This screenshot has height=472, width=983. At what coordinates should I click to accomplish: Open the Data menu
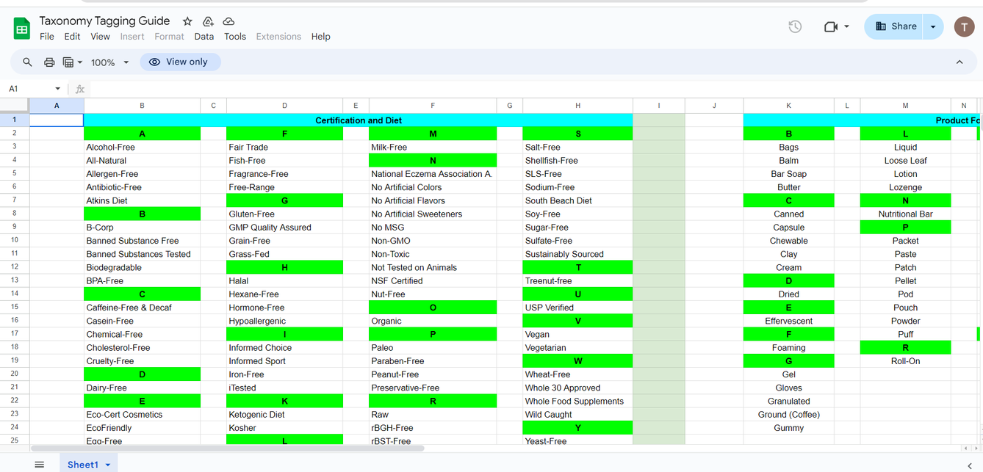[x=204, y=37]
